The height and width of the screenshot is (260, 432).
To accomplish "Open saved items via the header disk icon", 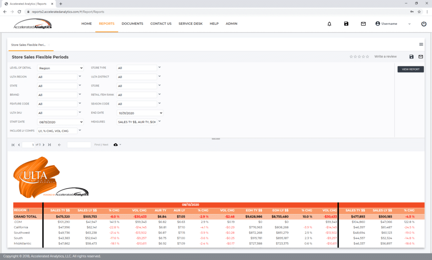I will coord(346,24).
